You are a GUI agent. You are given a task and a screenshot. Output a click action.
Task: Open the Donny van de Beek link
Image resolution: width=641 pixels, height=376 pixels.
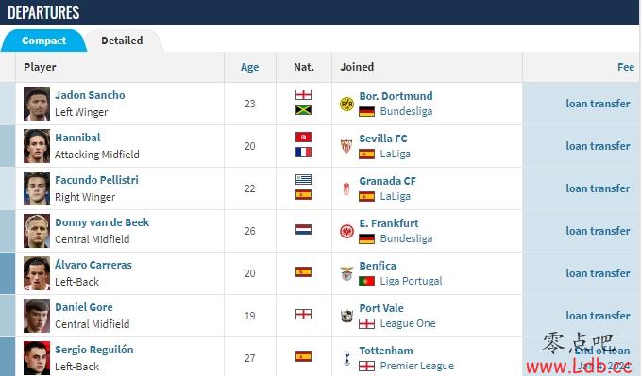[102, 222]
